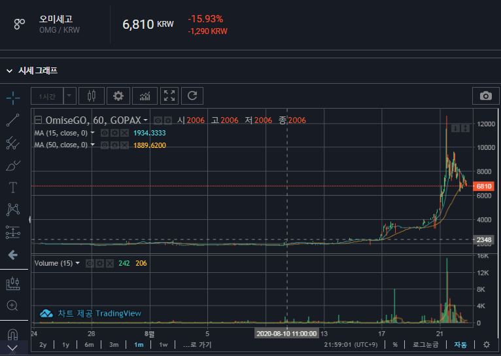501x356 pixels.
Task: Toggle percentage scale with % button
Action: [x=395, y=345]
